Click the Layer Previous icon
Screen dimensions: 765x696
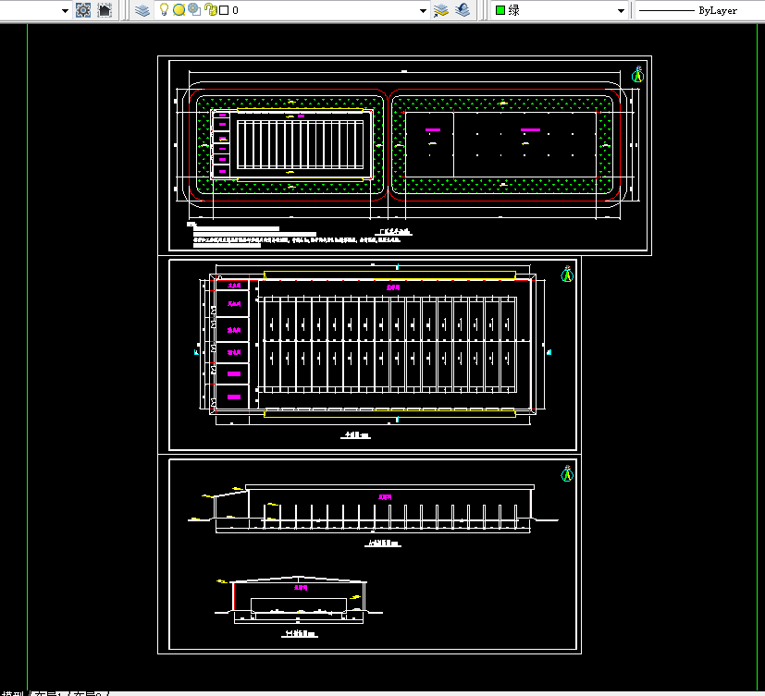462,10
